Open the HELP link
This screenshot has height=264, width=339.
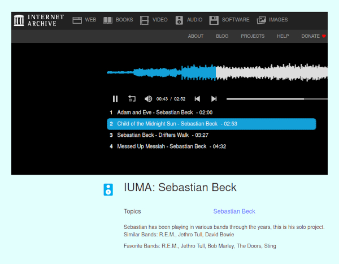click(283, 36)
